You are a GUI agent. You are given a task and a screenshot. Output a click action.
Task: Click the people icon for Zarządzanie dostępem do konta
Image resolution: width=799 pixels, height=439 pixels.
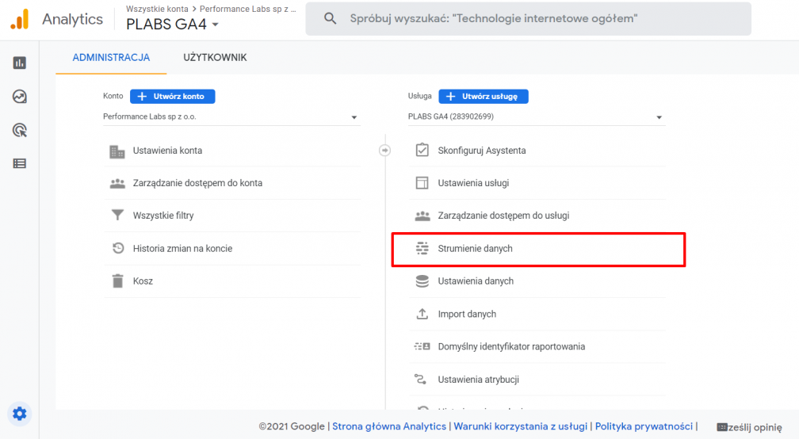click(117, 183)
